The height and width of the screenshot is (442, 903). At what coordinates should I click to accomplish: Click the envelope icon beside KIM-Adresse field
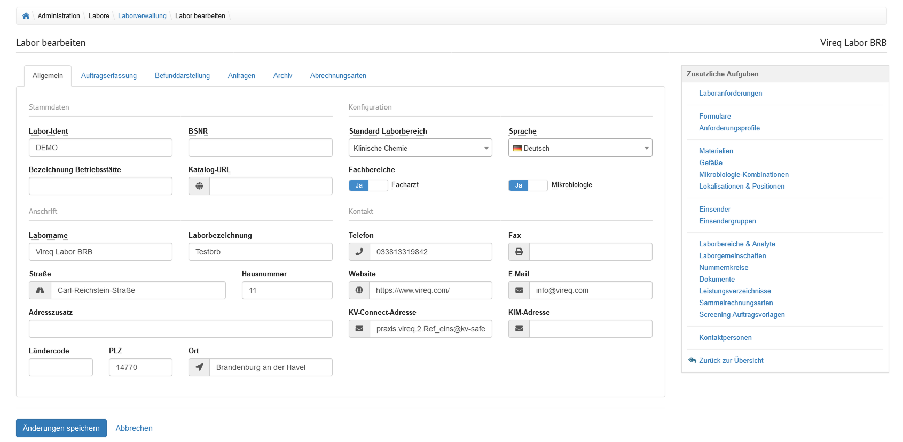pos(519,329)
